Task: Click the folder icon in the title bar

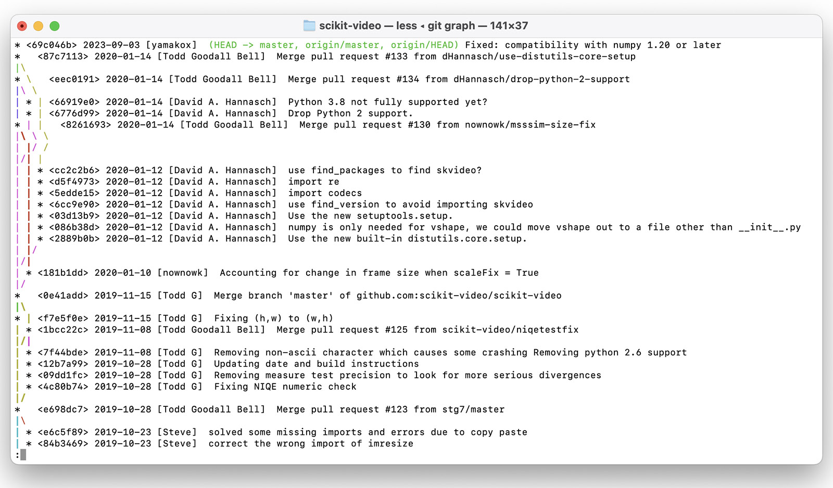Action: point(309,25)
